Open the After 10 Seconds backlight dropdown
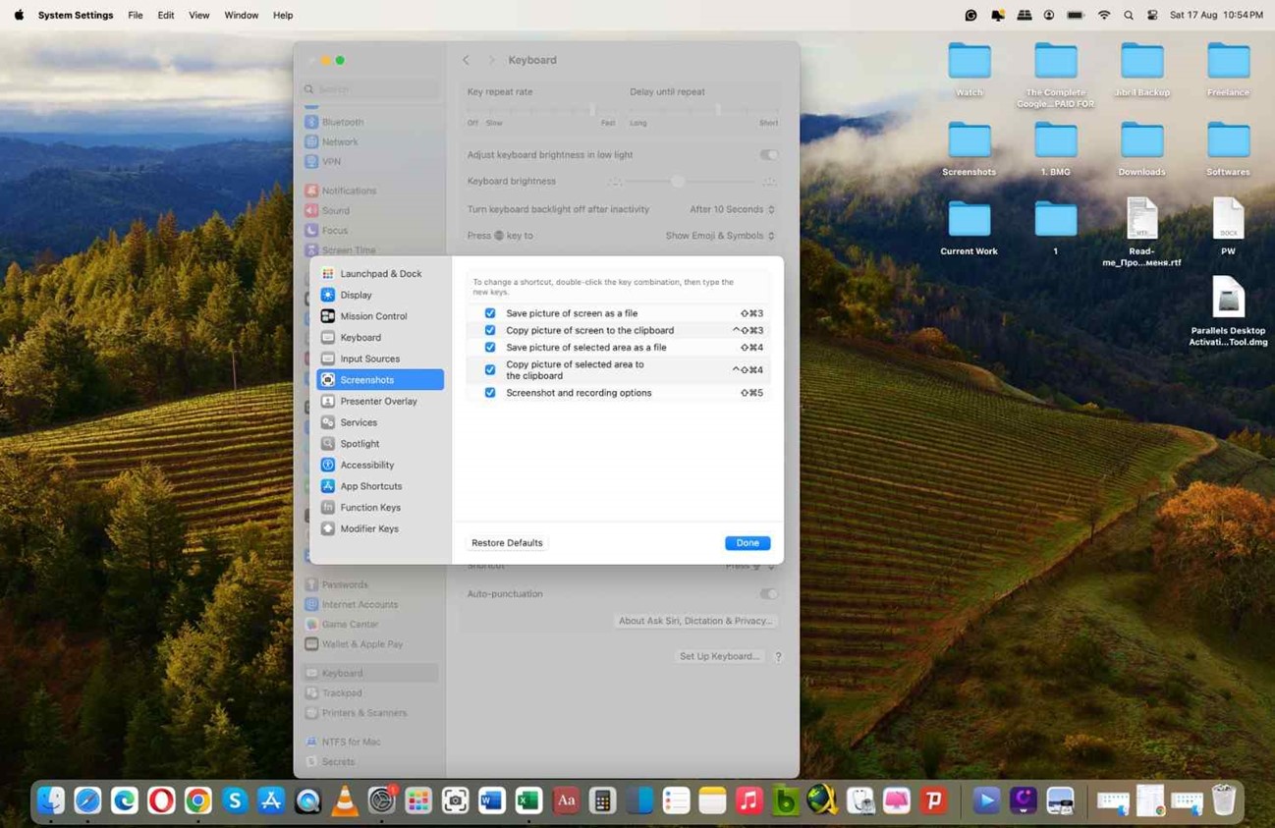 tap(732, 209)
